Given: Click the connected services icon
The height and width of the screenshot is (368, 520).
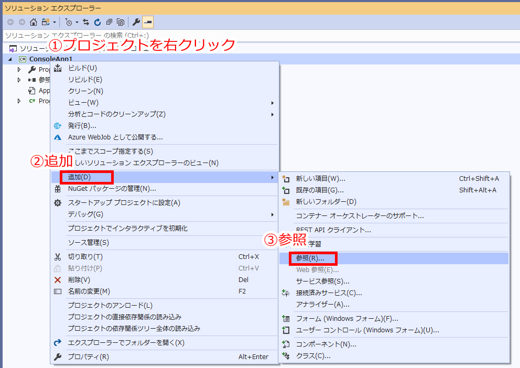Looking at the screenshot, I should (286, 293).
